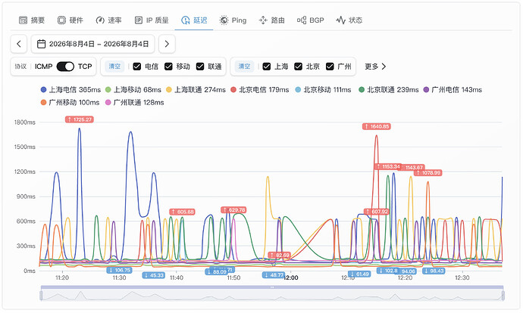Screen dimensions: 523x313
Task: Open the 速率 speed gauge icon
Action: tap(100, 20)
